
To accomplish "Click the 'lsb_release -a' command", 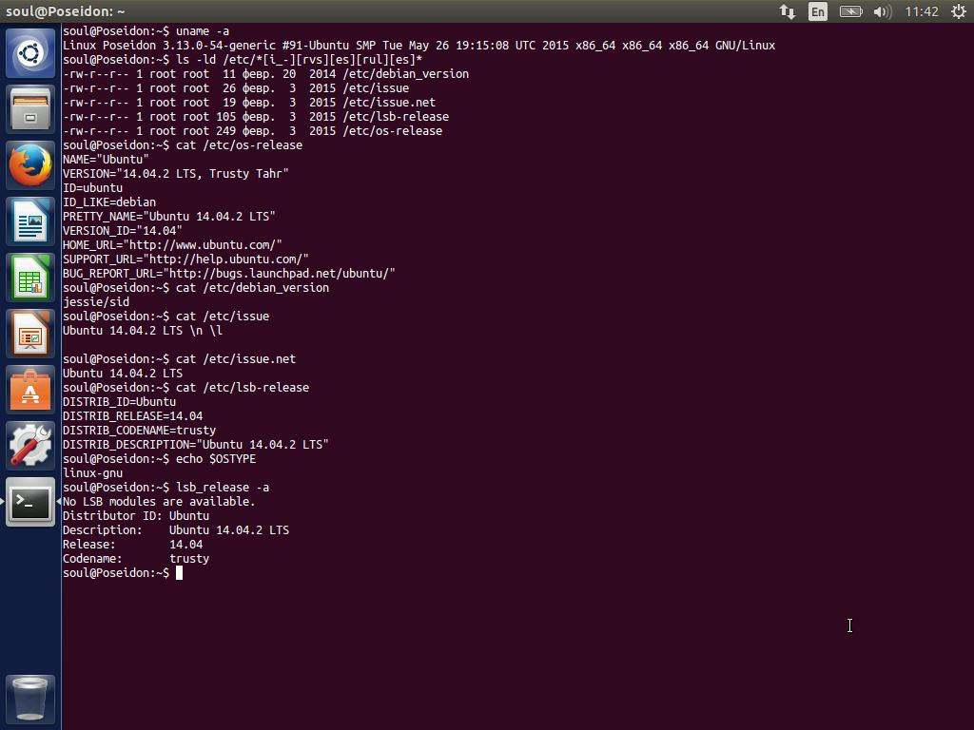I will click(x=223, y=488).
